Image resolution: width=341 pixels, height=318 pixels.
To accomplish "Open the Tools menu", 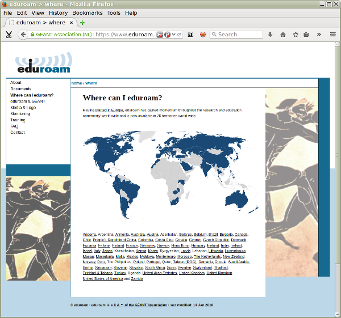I will [114, 13].
